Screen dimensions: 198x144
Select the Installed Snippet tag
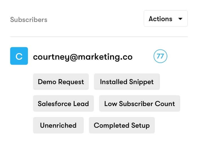tap(127, 82)
